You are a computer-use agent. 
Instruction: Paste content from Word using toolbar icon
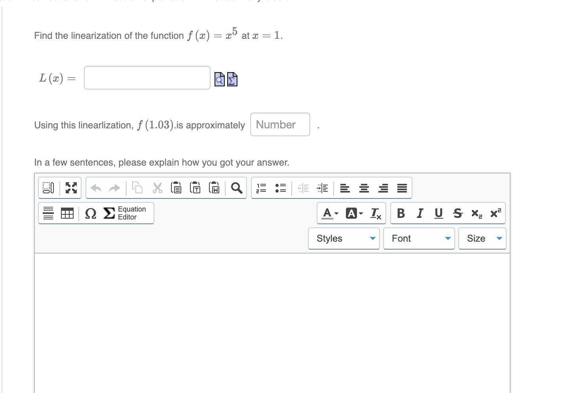[x=214, y=188]
